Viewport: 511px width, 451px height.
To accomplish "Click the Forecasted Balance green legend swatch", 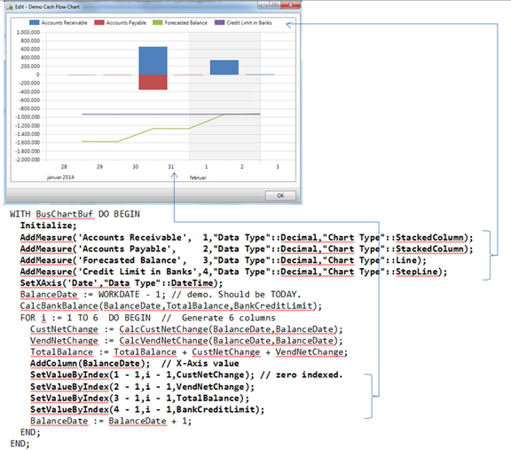I will pos(157,22).
